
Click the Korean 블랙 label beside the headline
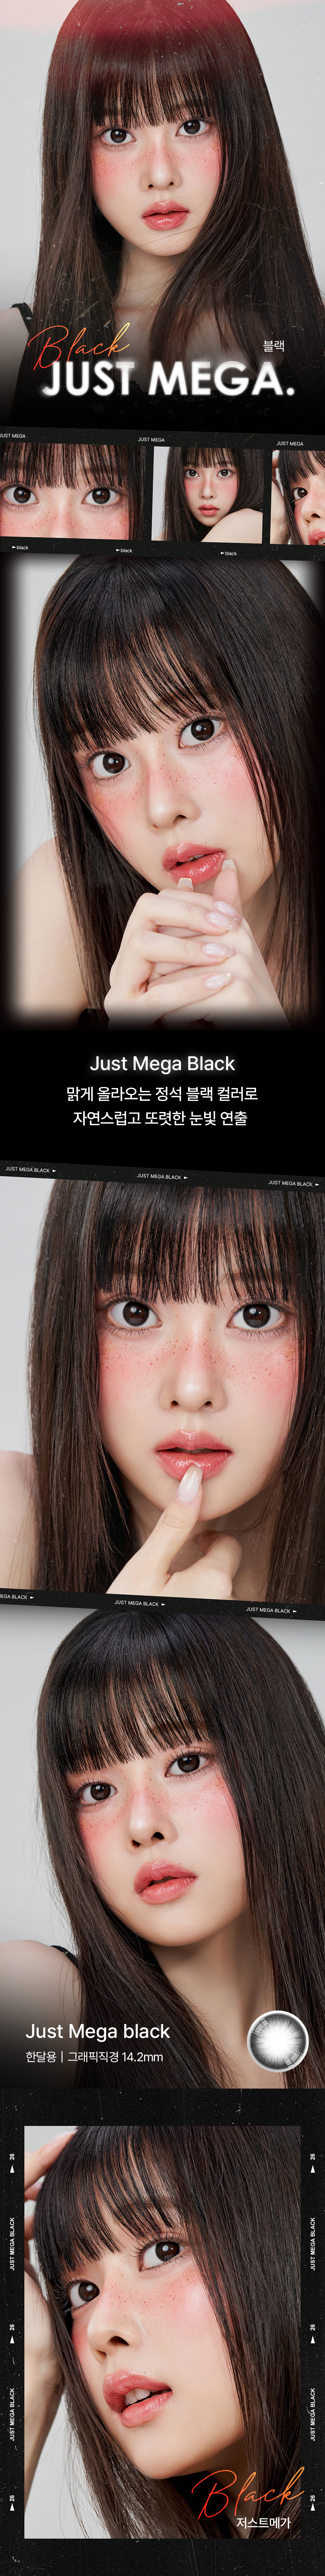273,346
